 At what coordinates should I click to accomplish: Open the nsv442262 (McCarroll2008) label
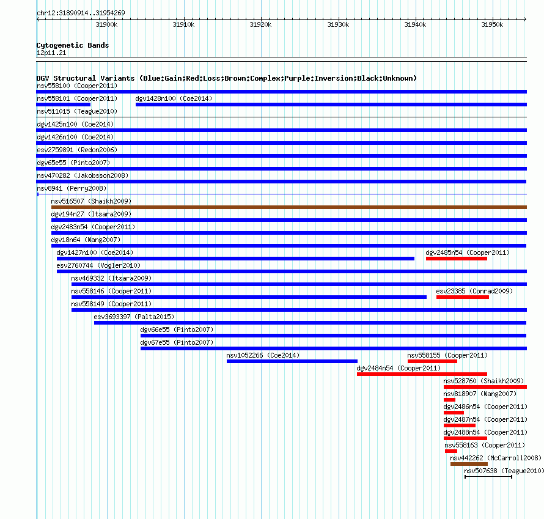point(496,458)
